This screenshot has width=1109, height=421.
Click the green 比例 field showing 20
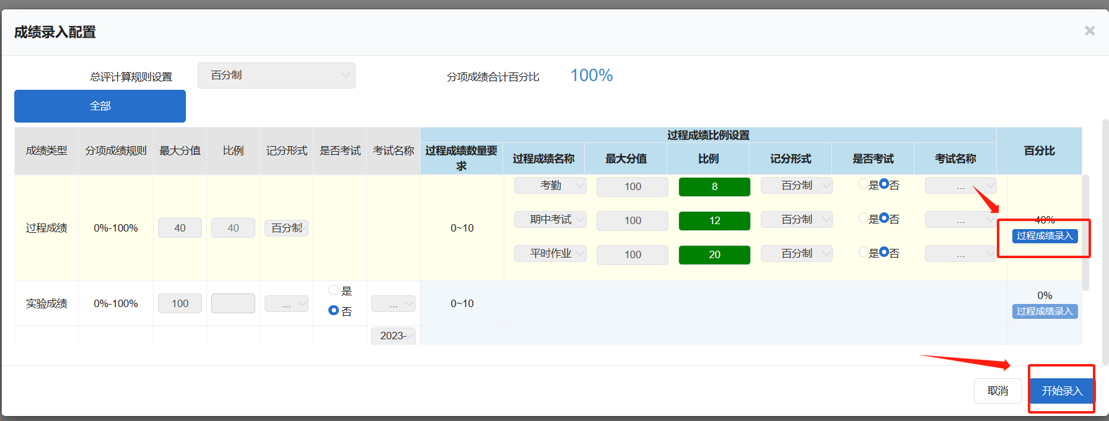714,254
